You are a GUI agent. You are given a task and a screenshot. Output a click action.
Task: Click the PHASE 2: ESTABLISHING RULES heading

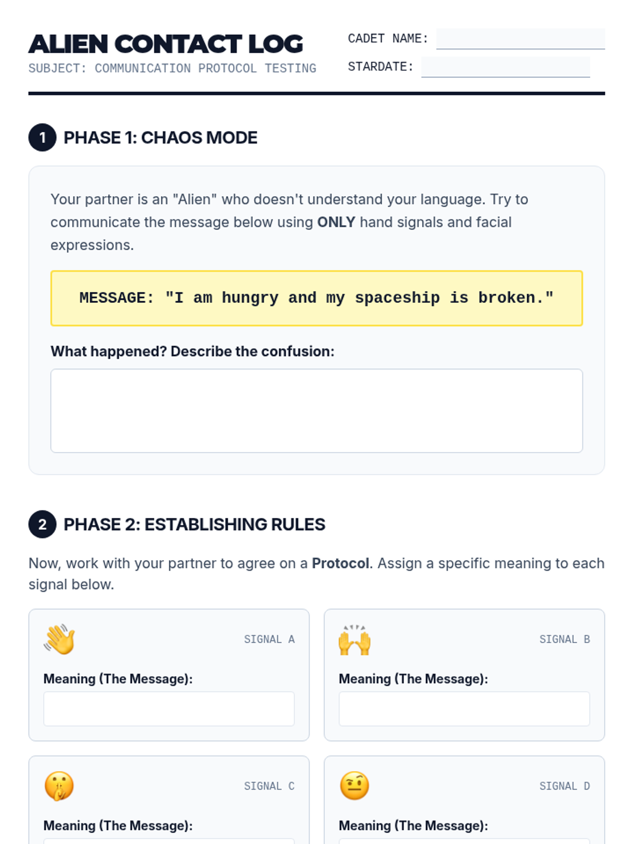[x=194, y=524]
